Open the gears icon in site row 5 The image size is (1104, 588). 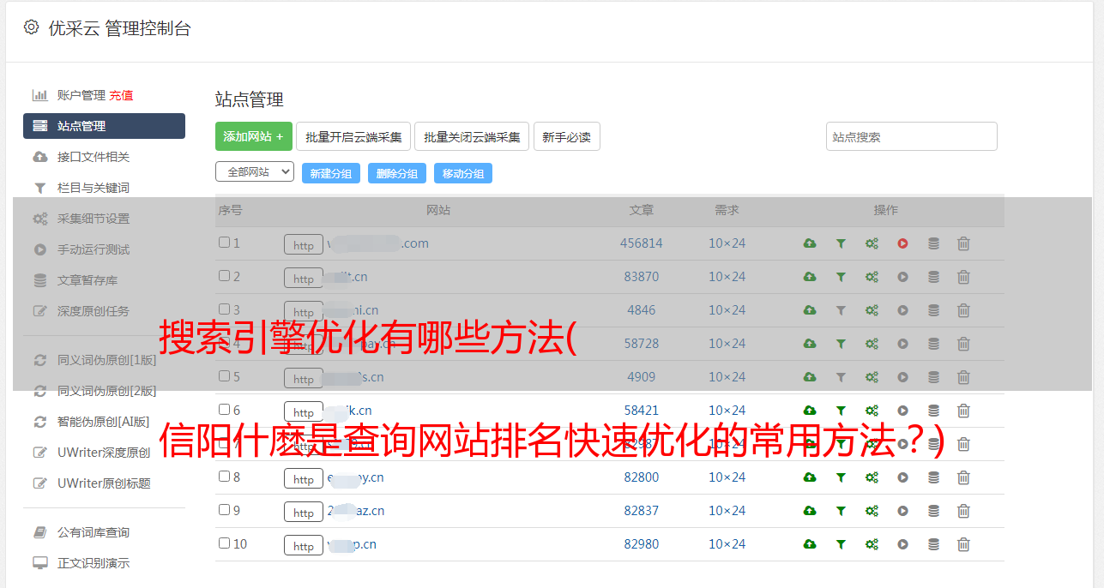click(x=872, y=377)
